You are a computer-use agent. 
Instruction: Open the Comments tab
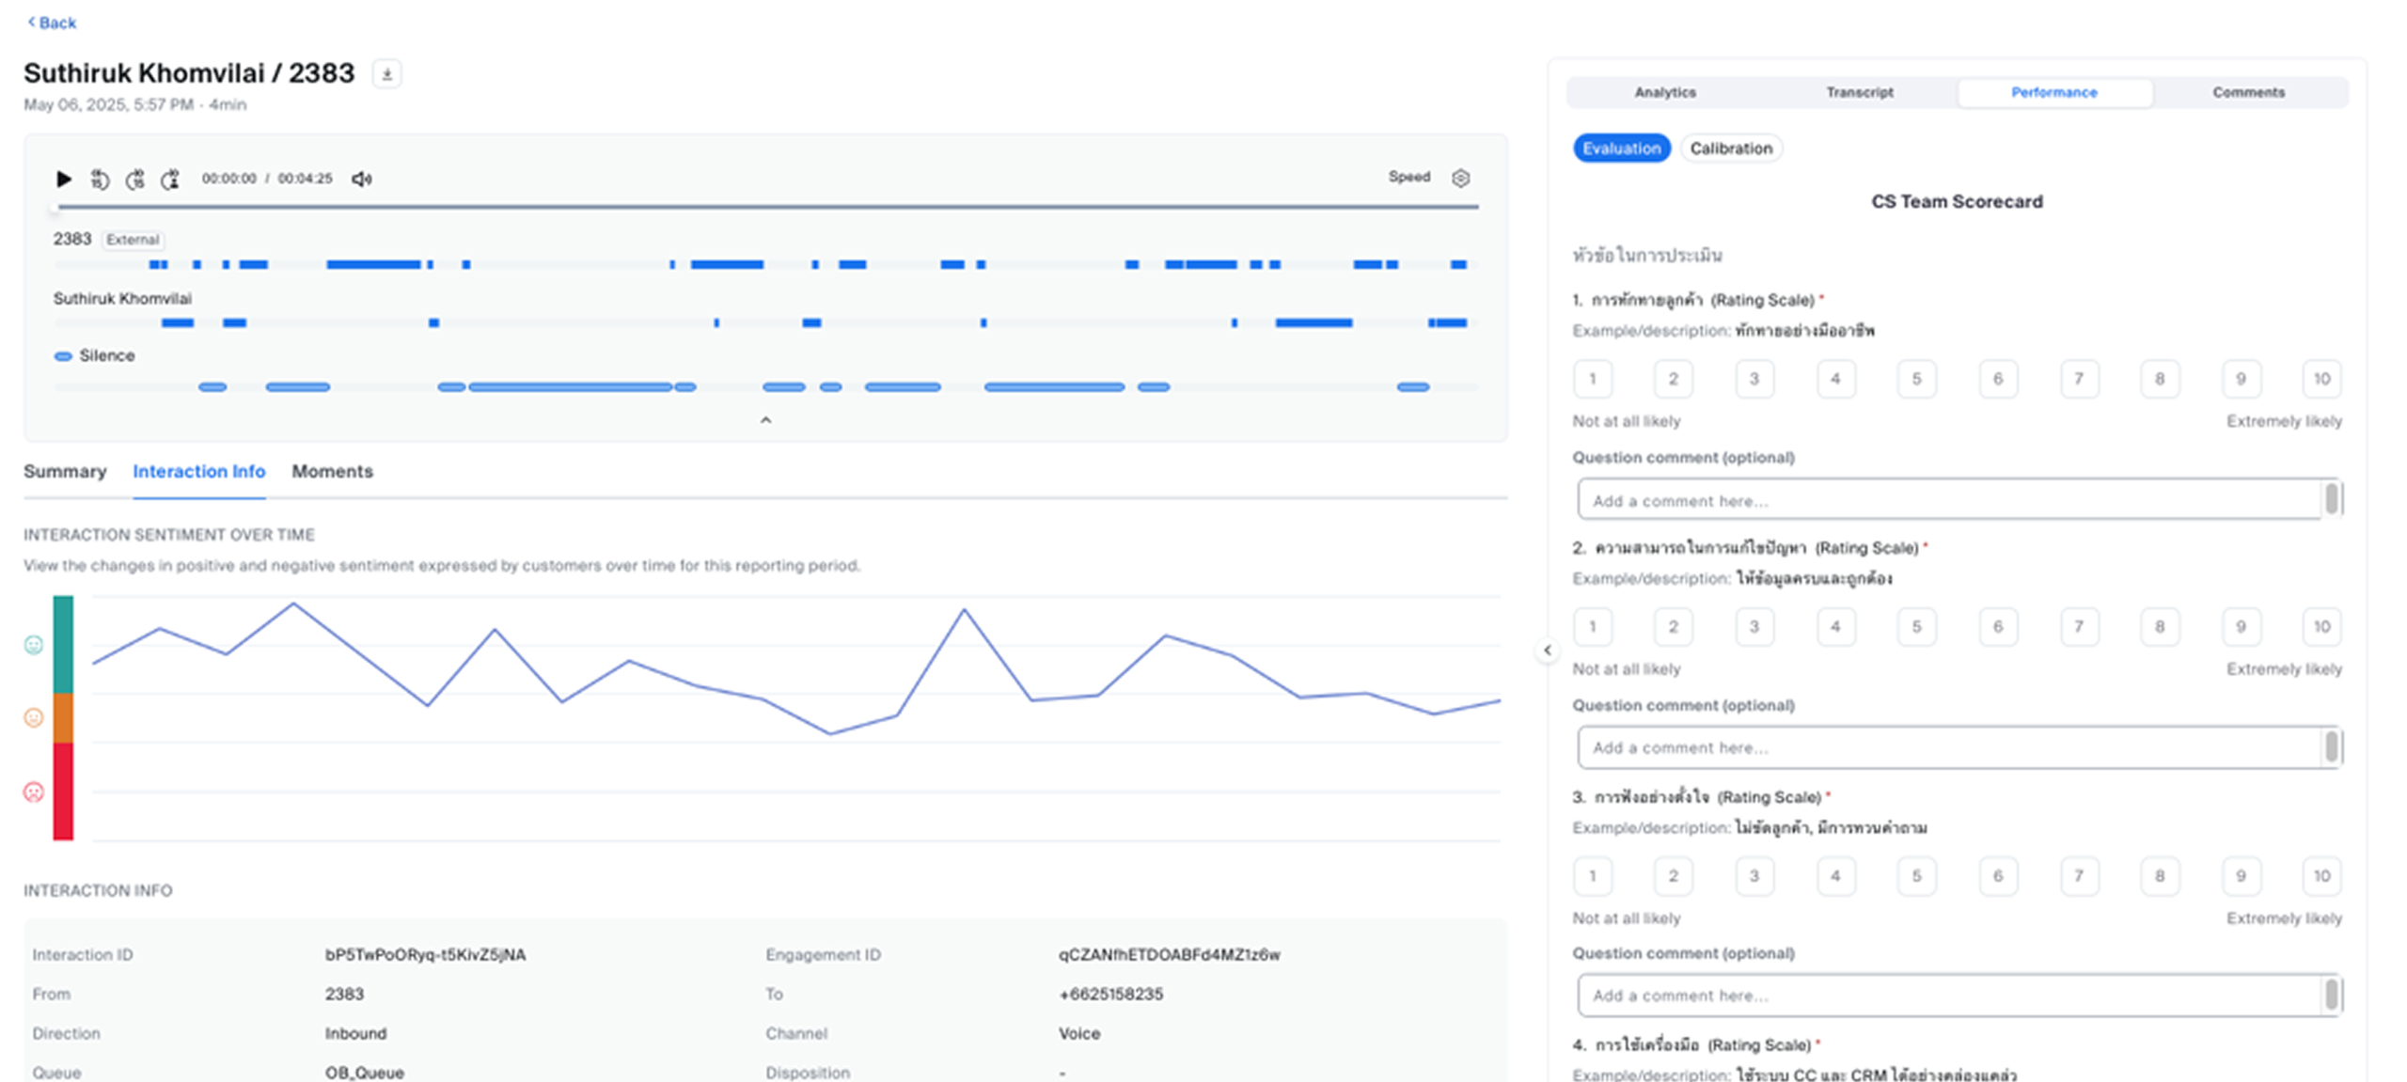(x=2248, y=92)
